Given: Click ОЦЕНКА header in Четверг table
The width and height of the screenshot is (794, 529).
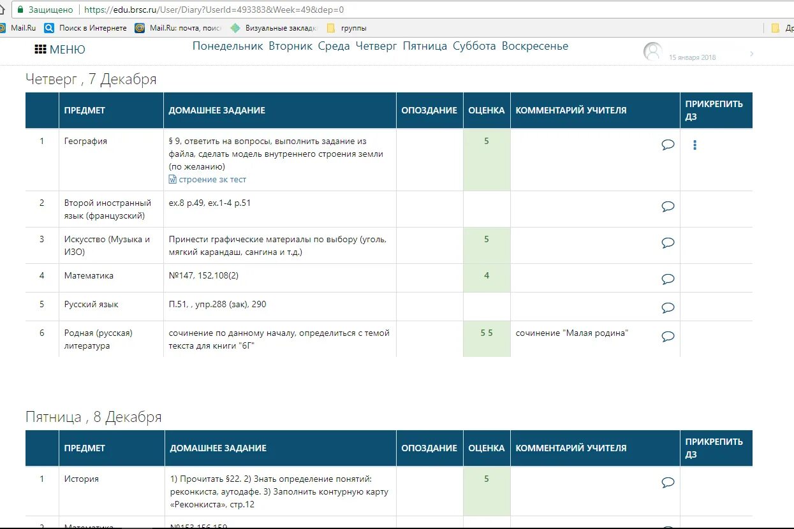Looking at the screenshot, I should 487,110.
